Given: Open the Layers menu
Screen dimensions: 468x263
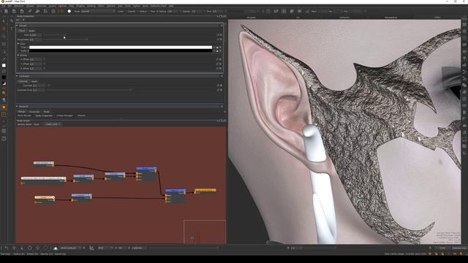Looking at the screenshot, I should 52,6.
